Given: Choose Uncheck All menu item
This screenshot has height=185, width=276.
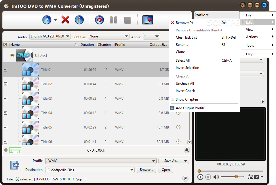Looking at the screenshot, I should [x=204, y=84].
